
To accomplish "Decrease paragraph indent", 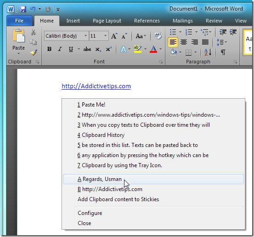I will pos(223,32).
